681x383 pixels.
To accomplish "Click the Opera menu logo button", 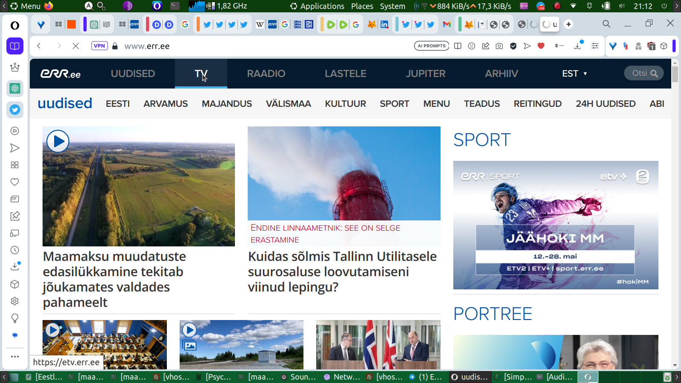I will tap(15, 26).
